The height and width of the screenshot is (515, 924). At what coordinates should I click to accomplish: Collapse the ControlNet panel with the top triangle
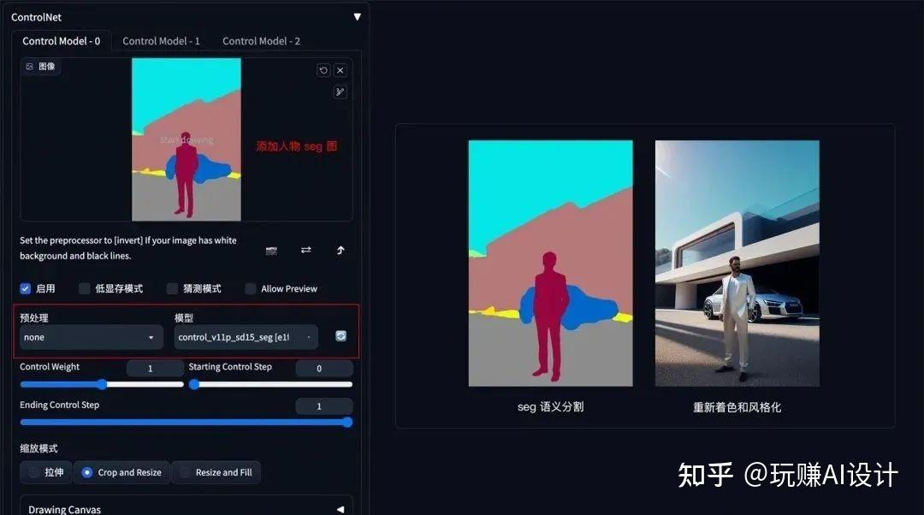357,15
